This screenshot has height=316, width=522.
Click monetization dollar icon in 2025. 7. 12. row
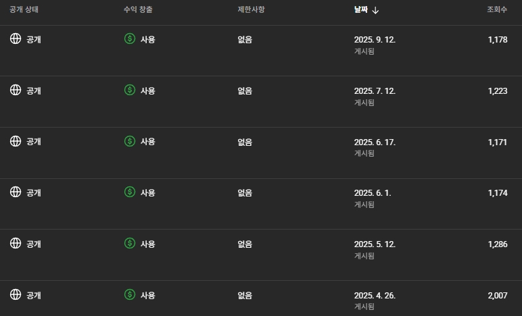tap(130, 90)
